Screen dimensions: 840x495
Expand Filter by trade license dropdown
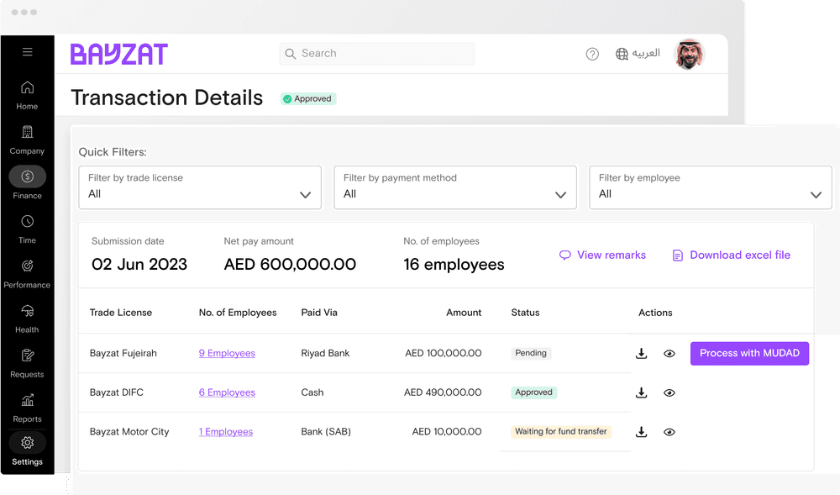click(x=200, y=187)
